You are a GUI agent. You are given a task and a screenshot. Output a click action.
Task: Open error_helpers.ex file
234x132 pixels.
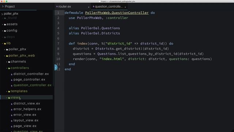[27, 109]
